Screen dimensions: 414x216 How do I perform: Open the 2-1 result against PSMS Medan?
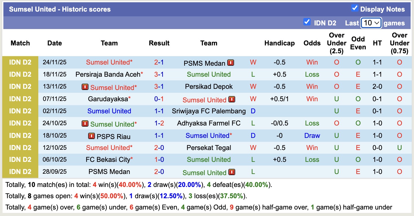tap(159, 62)
